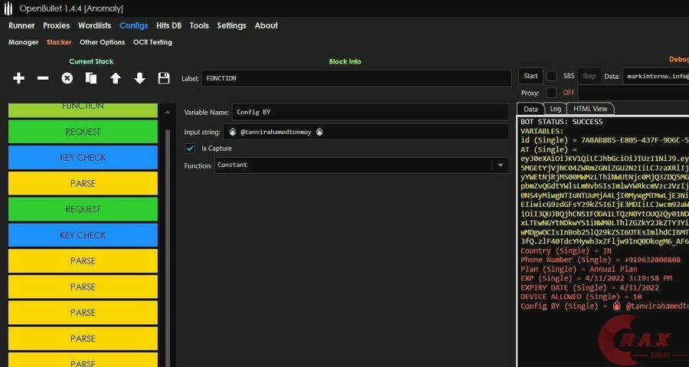Select the FUNCTION block in the stack

tap(83, 110)
